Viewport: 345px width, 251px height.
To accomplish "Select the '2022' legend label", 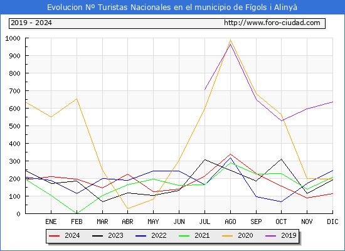I will tap(159, 235).
